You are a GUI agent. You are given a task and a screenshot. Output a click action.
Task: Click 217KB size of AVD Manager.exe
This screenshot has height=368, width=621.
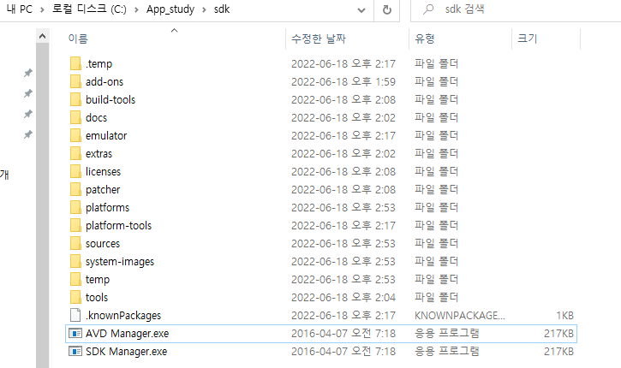tap(558, 334)
